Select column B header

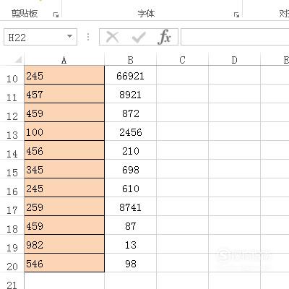(131, 60)
